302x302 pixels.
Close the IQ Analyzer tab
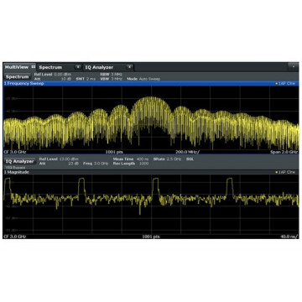129,67
